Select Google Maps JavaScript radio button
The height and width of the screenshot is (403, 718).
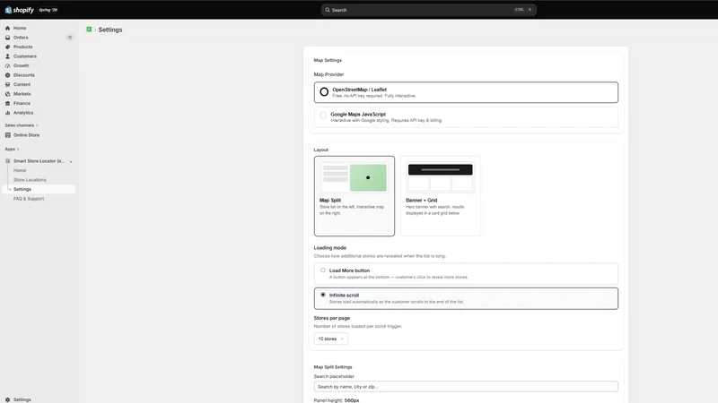point(323,116)
